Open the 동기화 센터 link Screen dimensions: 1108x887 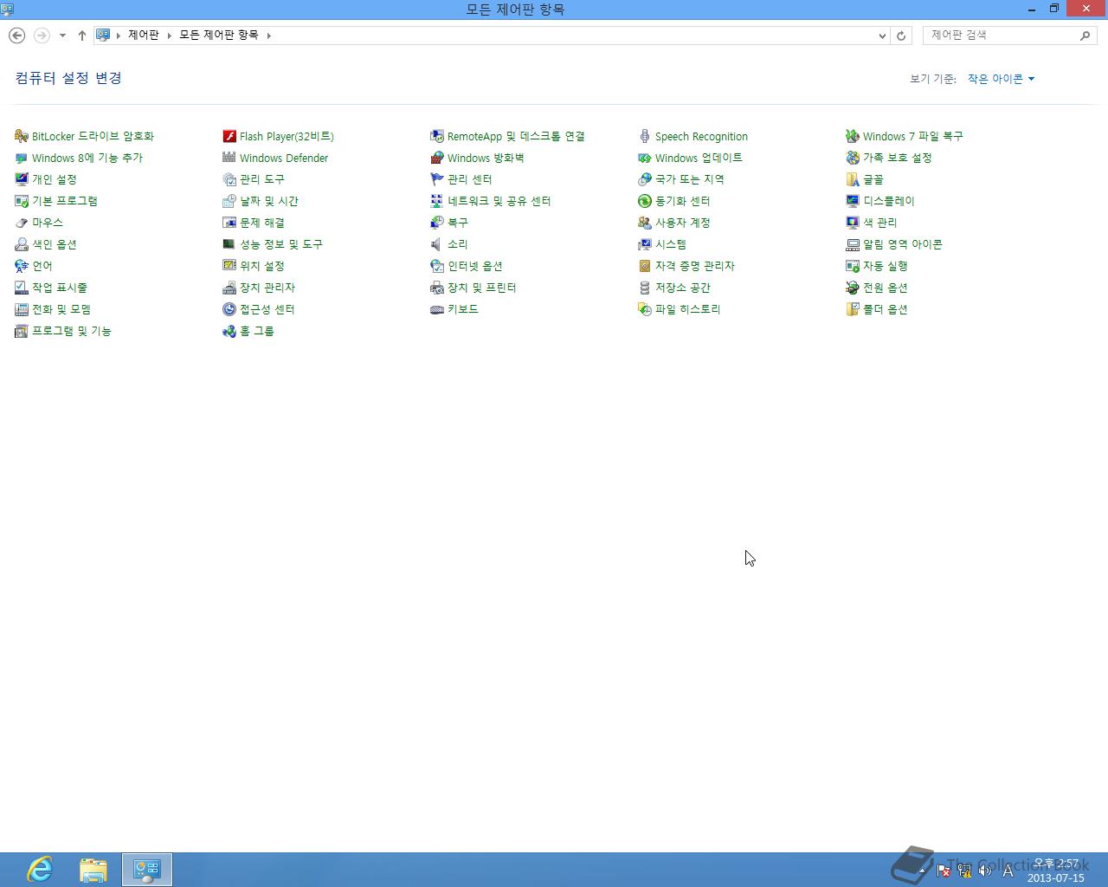[x=683, y=201]
